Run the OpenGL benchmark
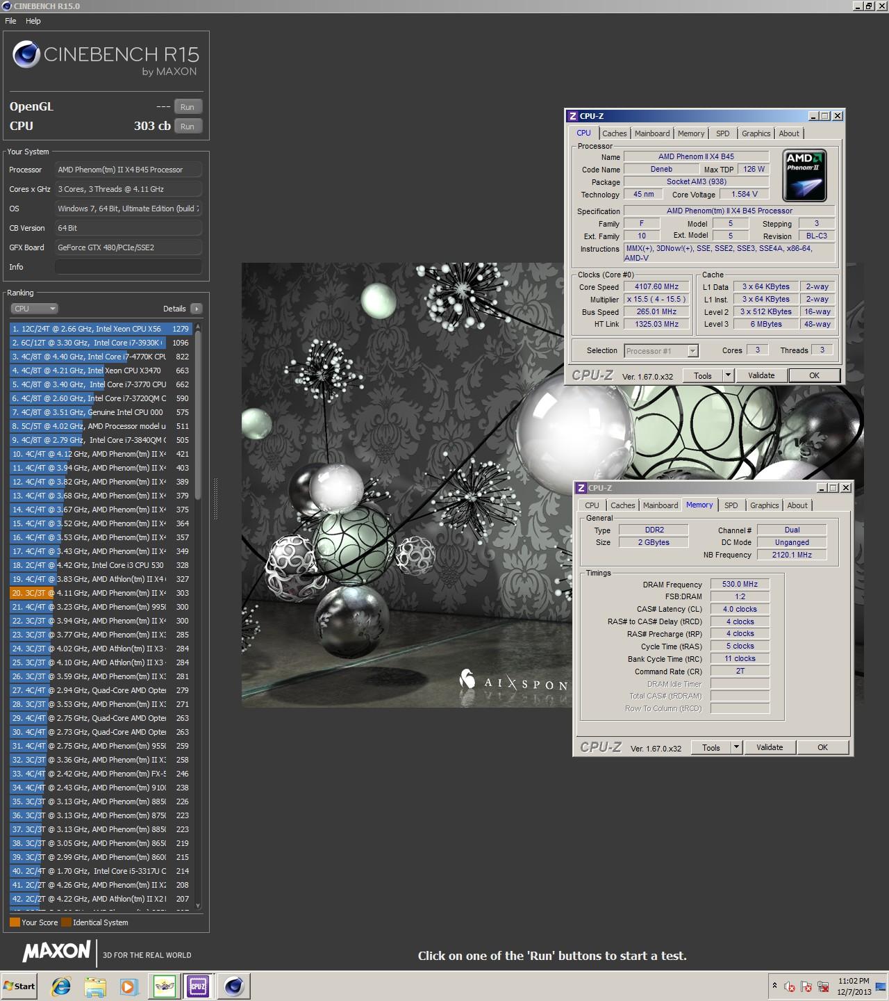The height and width of the screenshot is (1001, 889). [x=188, y=106]
